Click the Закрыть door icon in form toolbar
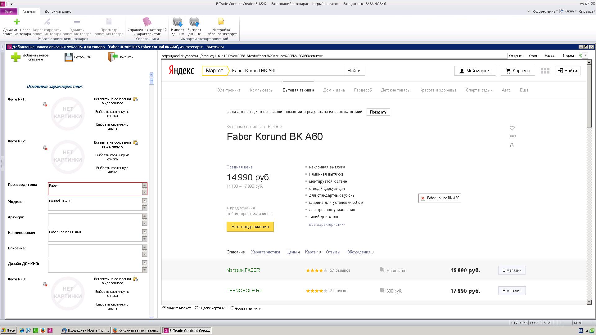The height and width of the screenshot is (335, 596). 113,57
